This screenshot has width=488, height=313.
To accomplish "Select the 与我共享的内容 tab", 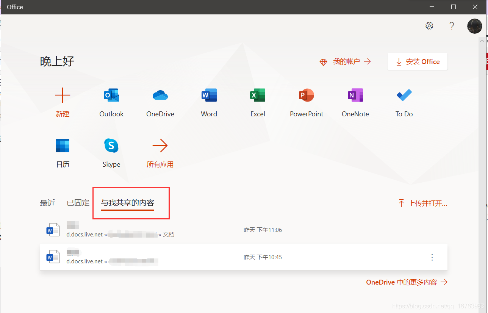I will click(128, 203).
